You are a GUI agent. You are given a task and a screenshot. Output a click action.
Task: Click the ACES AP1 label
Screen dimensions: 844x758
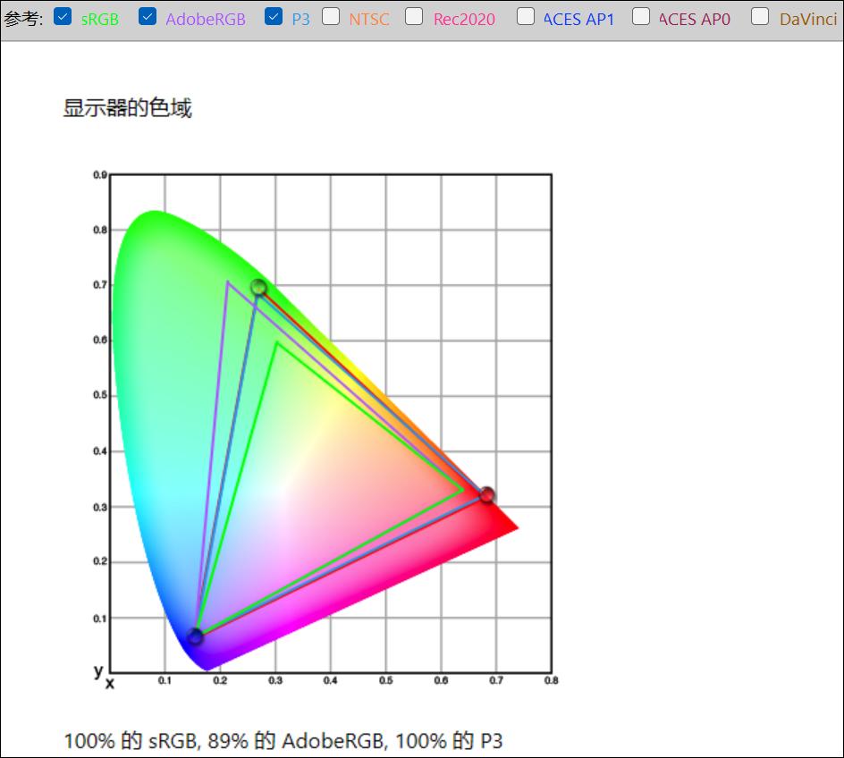tap(578, 20)
